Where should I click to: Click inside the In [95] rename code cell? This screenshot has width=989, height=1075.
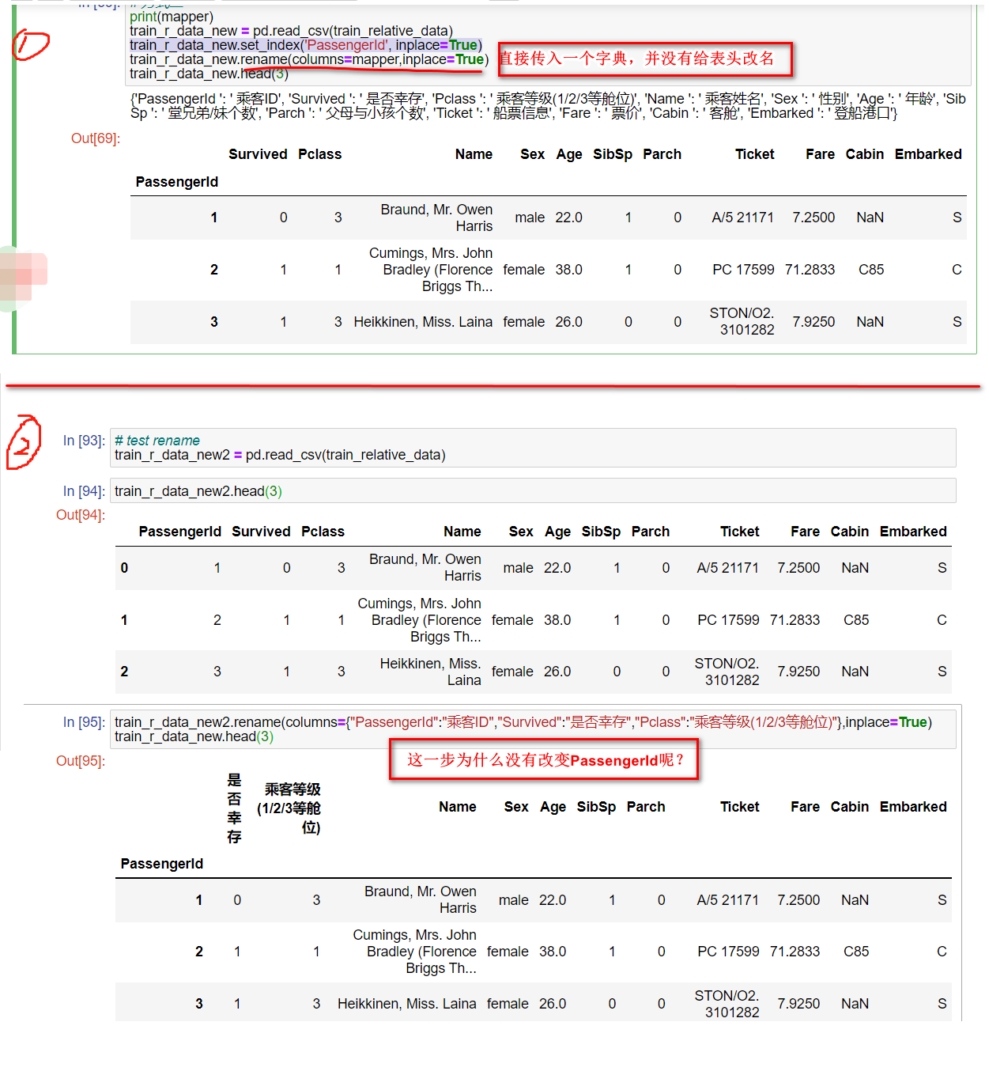click(533, 729)
